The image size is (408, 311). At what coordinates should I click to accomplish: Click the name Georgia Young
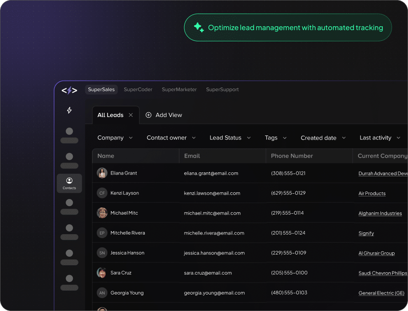pos(127,293)
